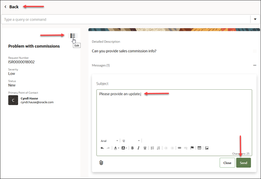Insert a table in the message
This screenshot has width=261, height=179.
199,148
